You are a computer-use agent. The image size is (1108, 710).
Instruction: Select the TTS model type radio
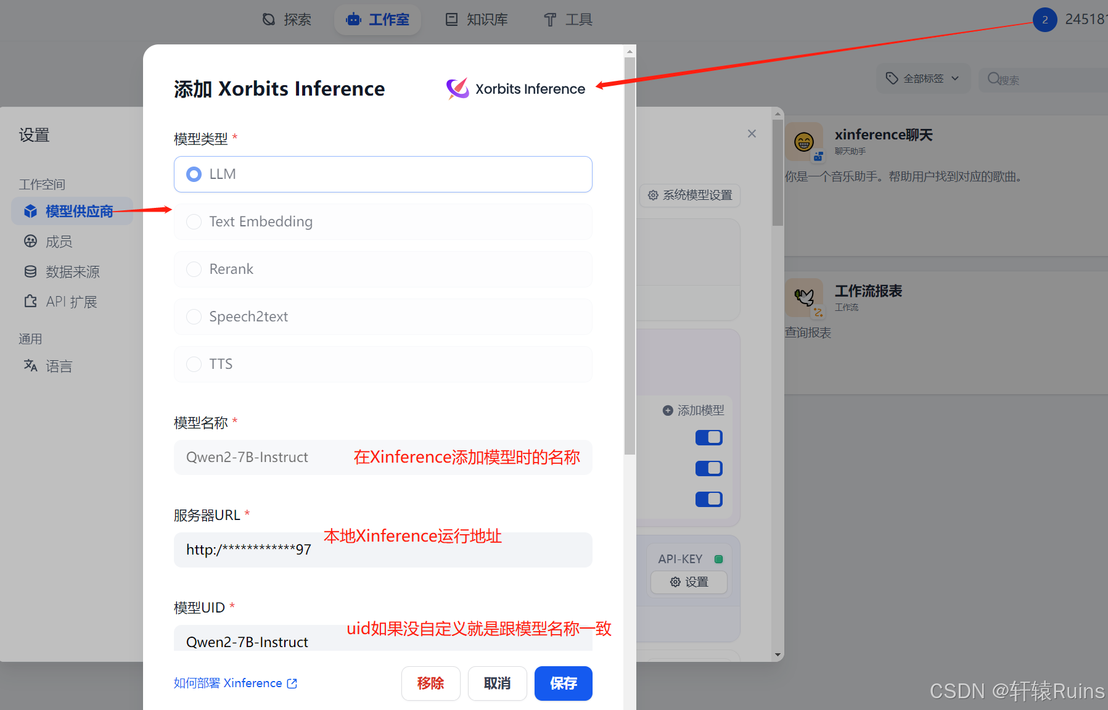(x=194, y=364)
